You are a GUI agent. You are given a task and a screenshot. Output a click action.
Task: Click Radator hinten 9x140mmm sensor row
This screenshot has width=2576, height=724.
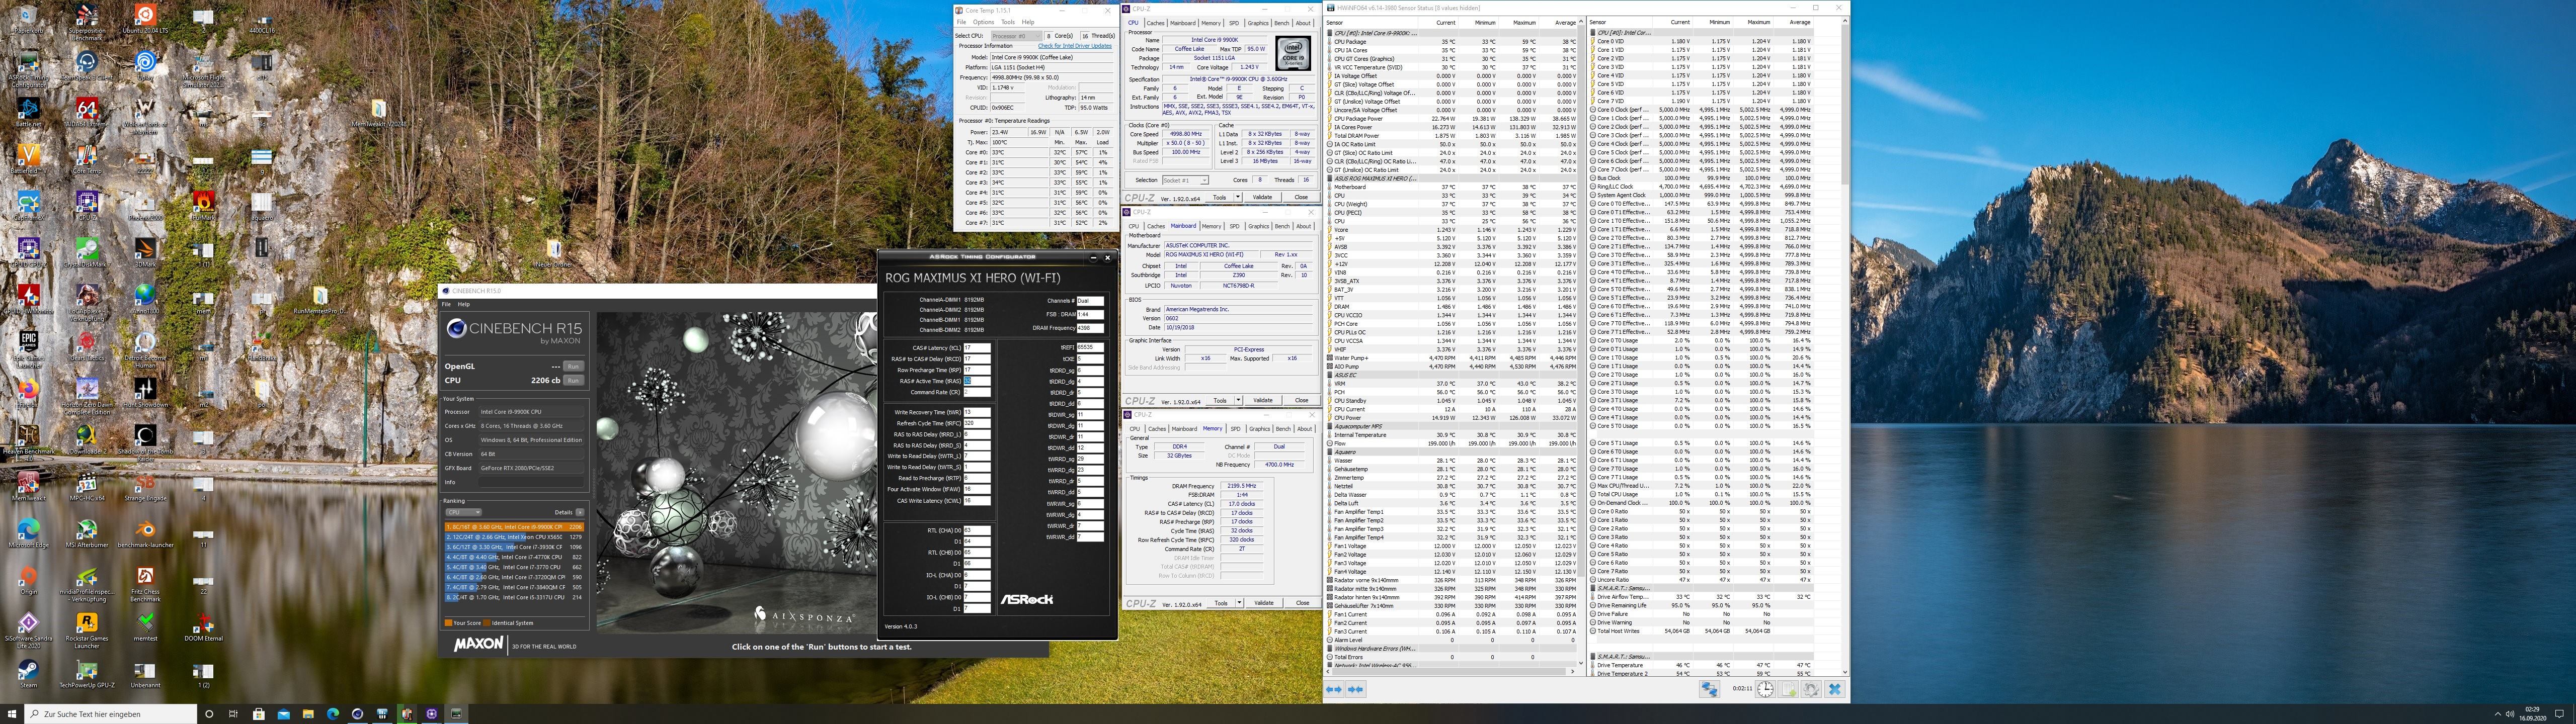1451,597
